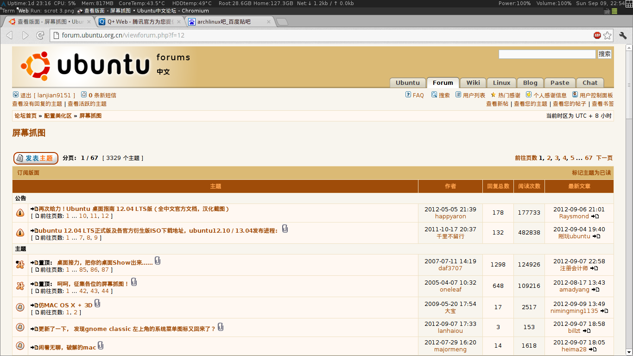Go to 下一页 next page
This screenshot has width=633, height=356.
(604, 158)
